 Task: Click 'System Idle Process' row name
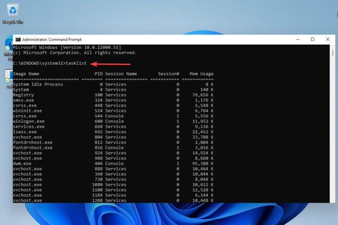(38, 85)
